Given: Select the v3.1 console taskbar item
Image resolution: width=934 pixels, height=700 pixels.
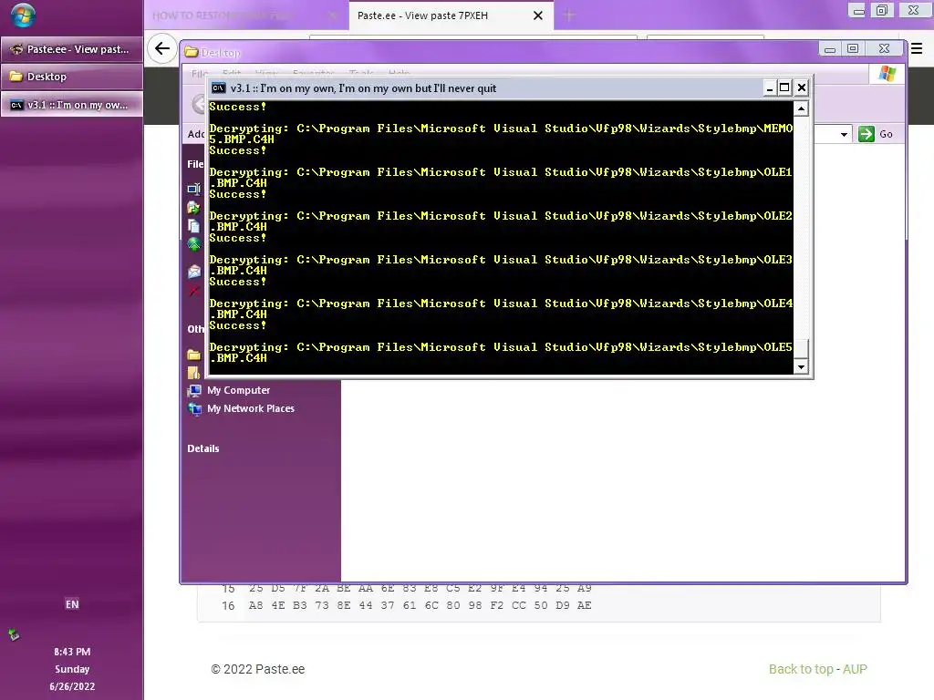Looking at the screenshot, I should pos(71,105).
